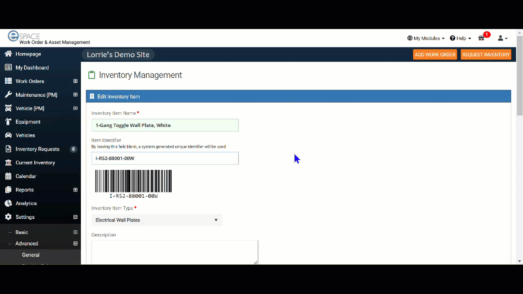The image size is (523, 294).
Task: Click the Vehicles car icon
Action: [8, 135]
